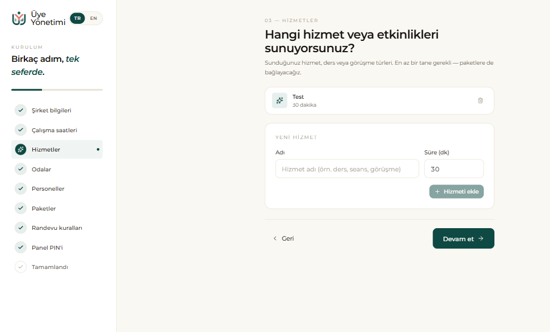
Task: Go to the Odalar step
Action: (x=57, y=169)
